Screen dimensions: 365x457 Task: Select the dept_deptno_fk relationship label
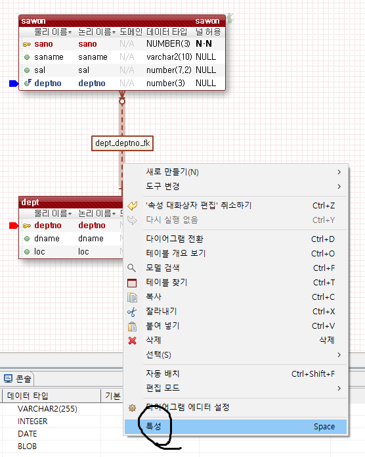coord(123,143)
